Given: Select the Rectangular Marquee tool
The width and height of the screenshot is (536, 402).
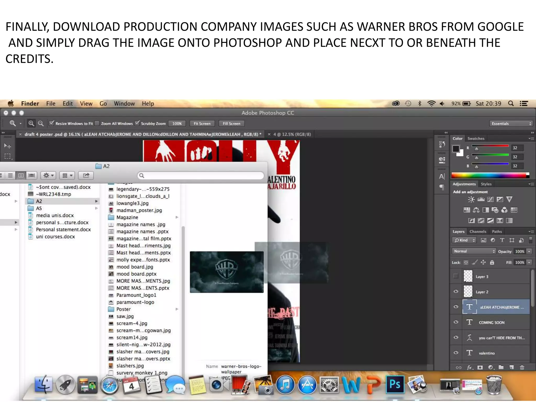Looking at the screenshot, I should pyautogui.click(x=7, y=156).
